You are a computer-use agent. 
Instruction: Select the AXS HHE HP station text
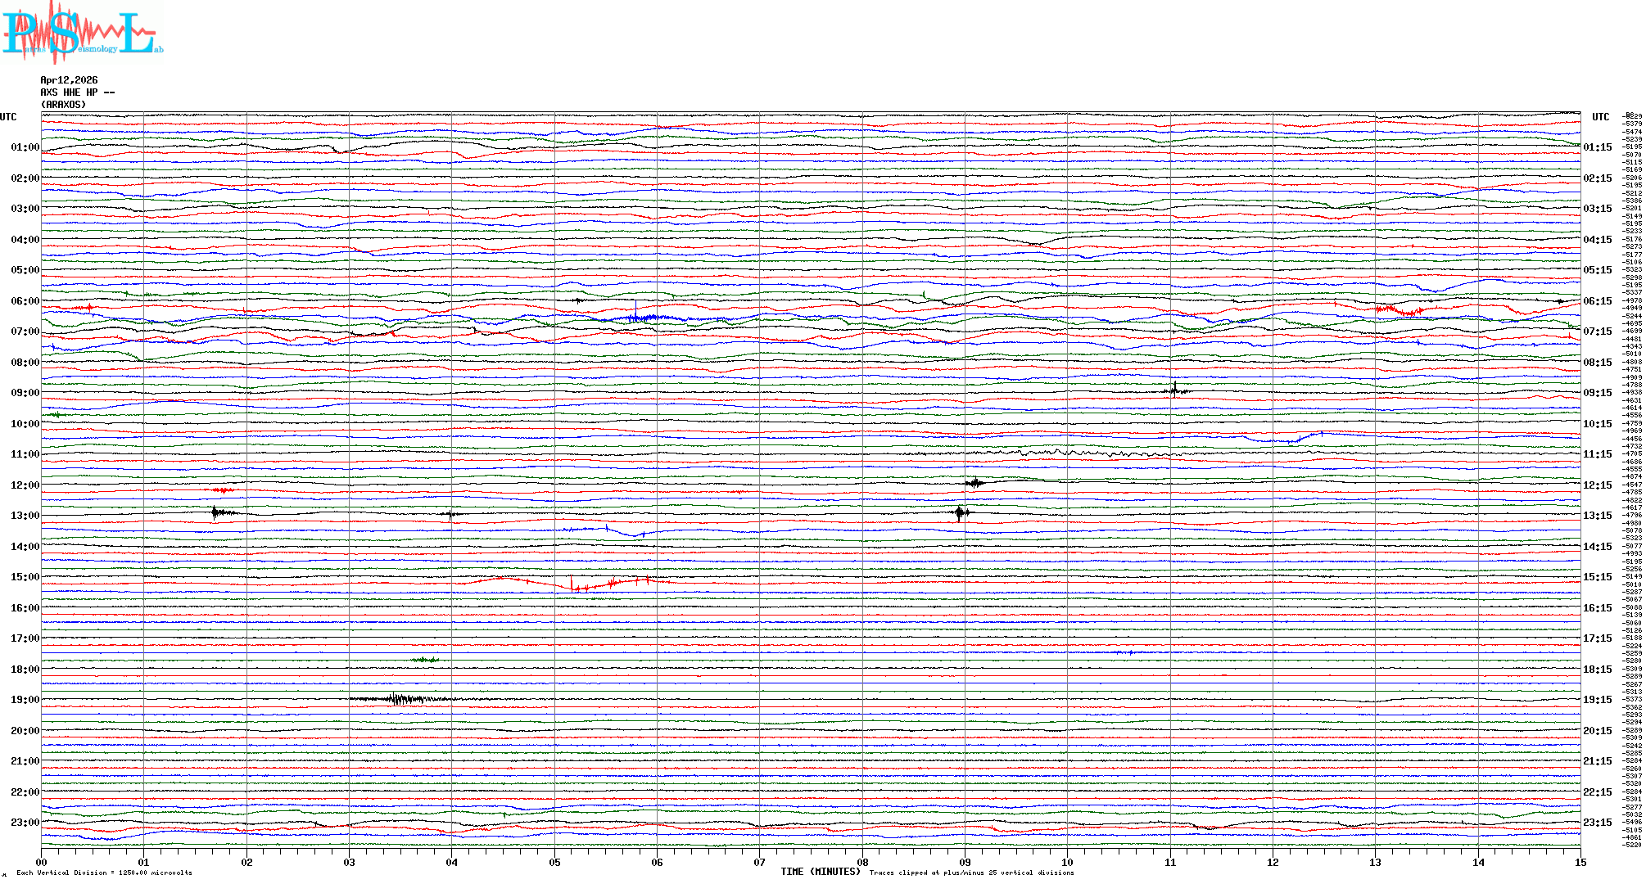pyautogui.click(x=77, y=92)
